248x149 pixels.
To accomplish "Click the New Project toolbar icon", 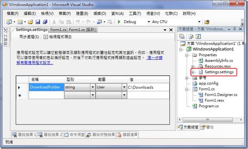I will click(x=9, y=22).
